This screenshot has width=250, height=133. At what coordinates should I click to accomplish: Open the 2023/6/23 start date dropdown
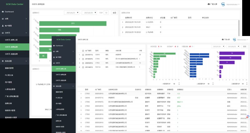[x=72, y=13]
